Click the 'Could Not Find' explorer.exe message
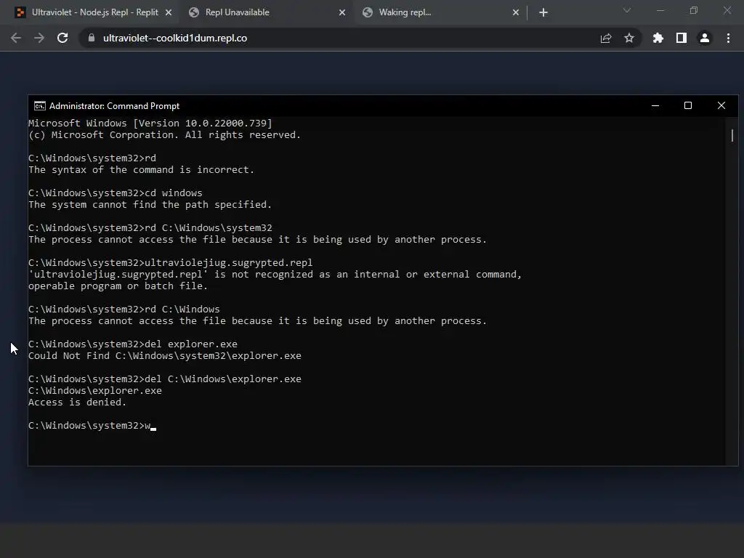 165,355
